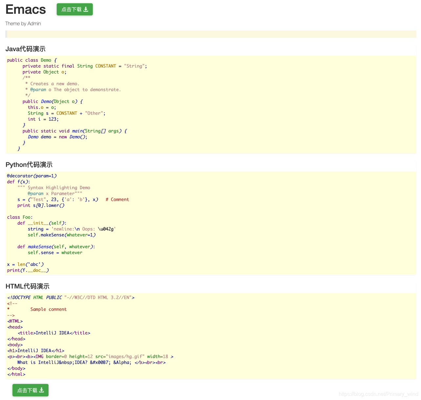Image resolution: width=421 pixels, height=400 pixels.
Task: Click the '# Comment' text in Python code
Action: (x=117, y=200)
